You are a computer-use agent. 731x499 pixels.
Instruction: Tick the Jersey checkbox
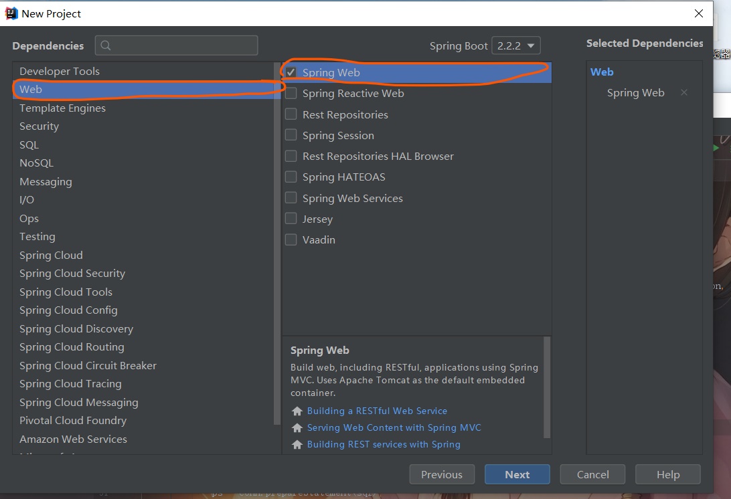click(291, 219)
